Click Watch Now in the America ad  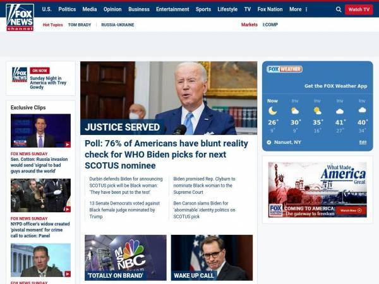pos(351,211)
